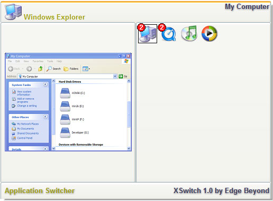Expand the Details panel chevron
Viewport: 273px width, 201px height.
pyautogui.click(x=45, y=149)
